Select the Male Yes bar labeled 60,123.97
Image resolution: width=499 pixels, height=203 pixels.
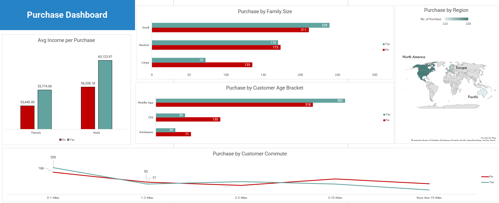pyautogui.click(x=105, y=95)
